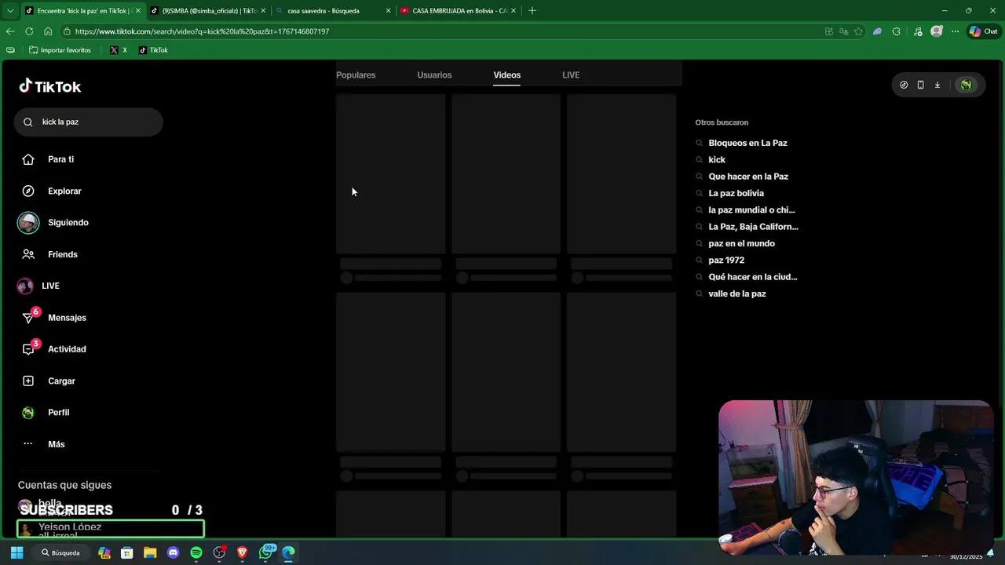Open the Friends section
Viewport: 1005px width, 565px height.
click(62, 254)
